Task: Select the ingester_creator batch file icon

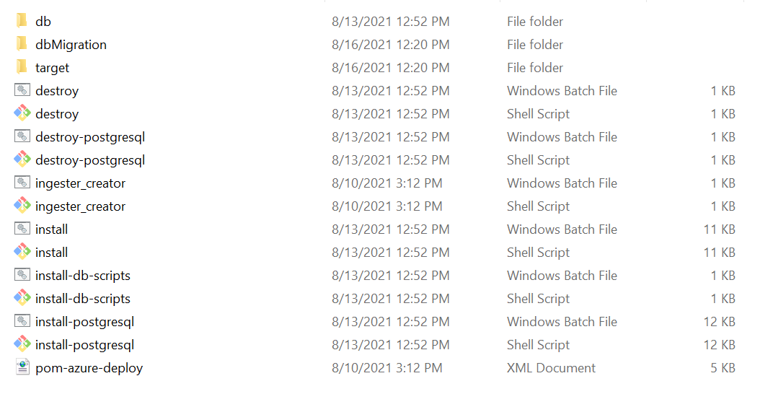Action: coord(22,183)
